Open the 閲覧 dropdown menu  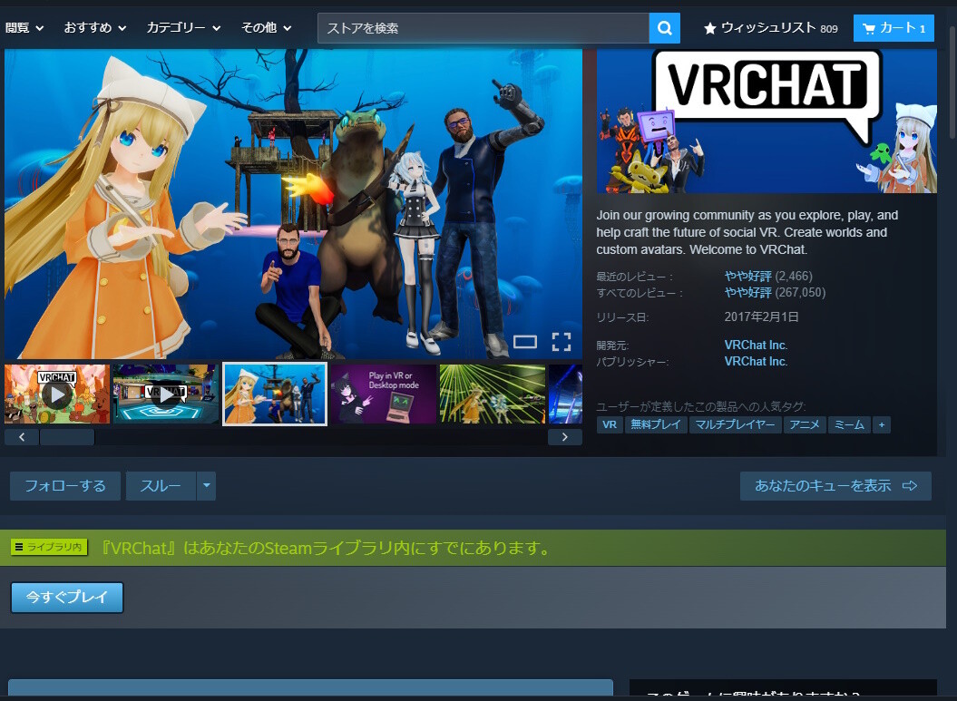pos(24,28)
